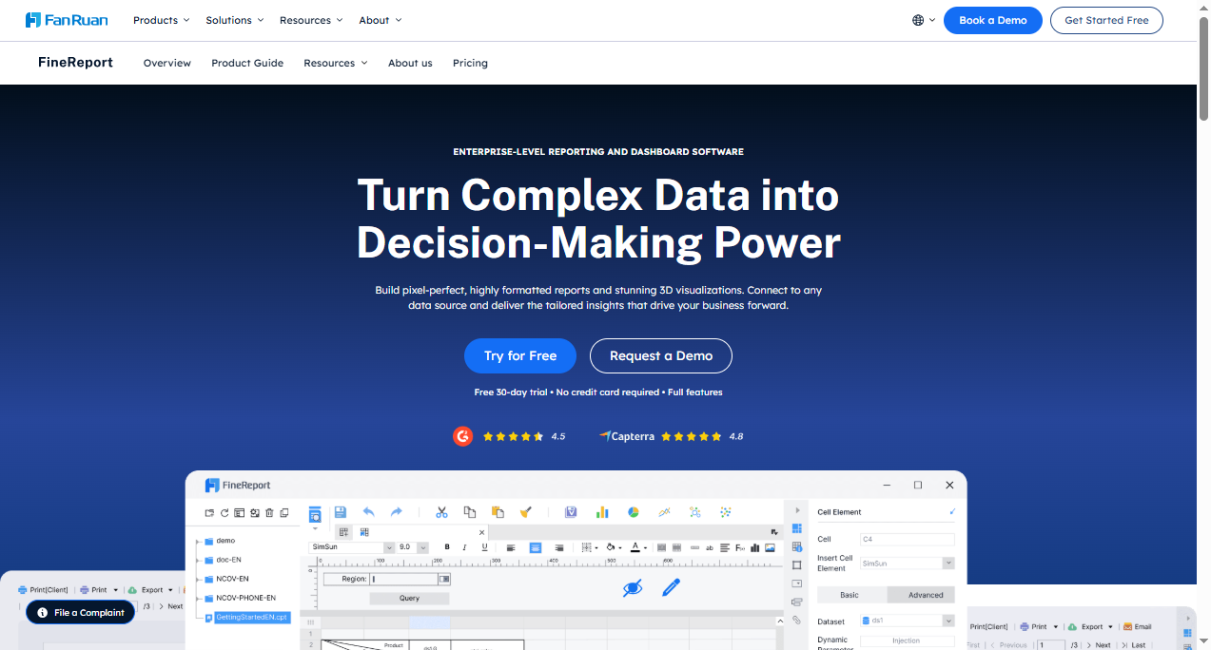Click the Paste icon in the toolbar
This screenshot has height=650, width=1211.
click(x=497, y=511)
